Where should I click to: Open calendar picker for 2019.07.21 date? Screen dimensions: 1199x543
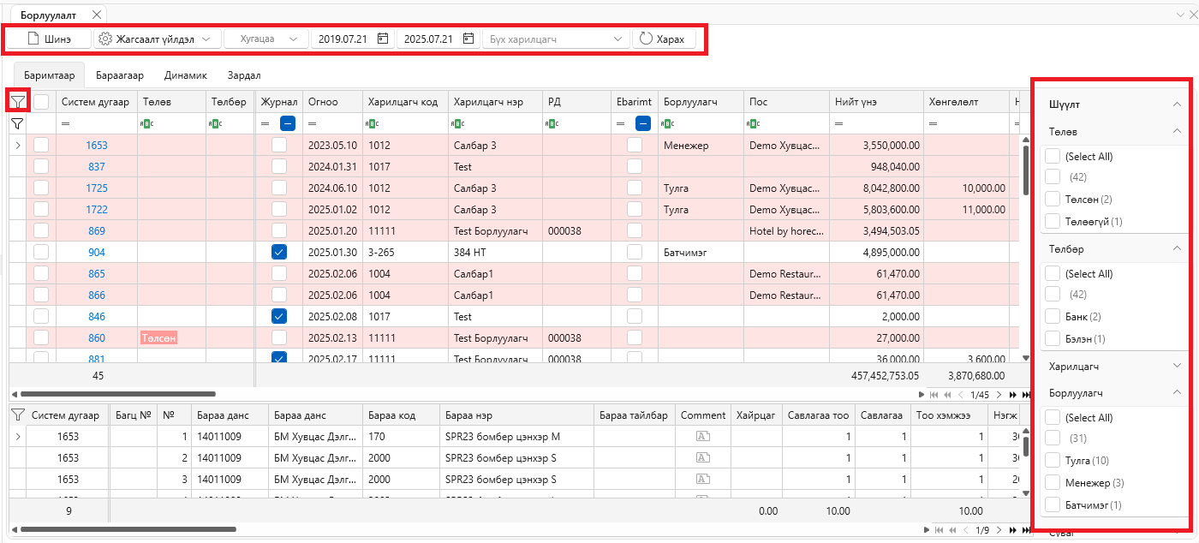pos(383,39)
